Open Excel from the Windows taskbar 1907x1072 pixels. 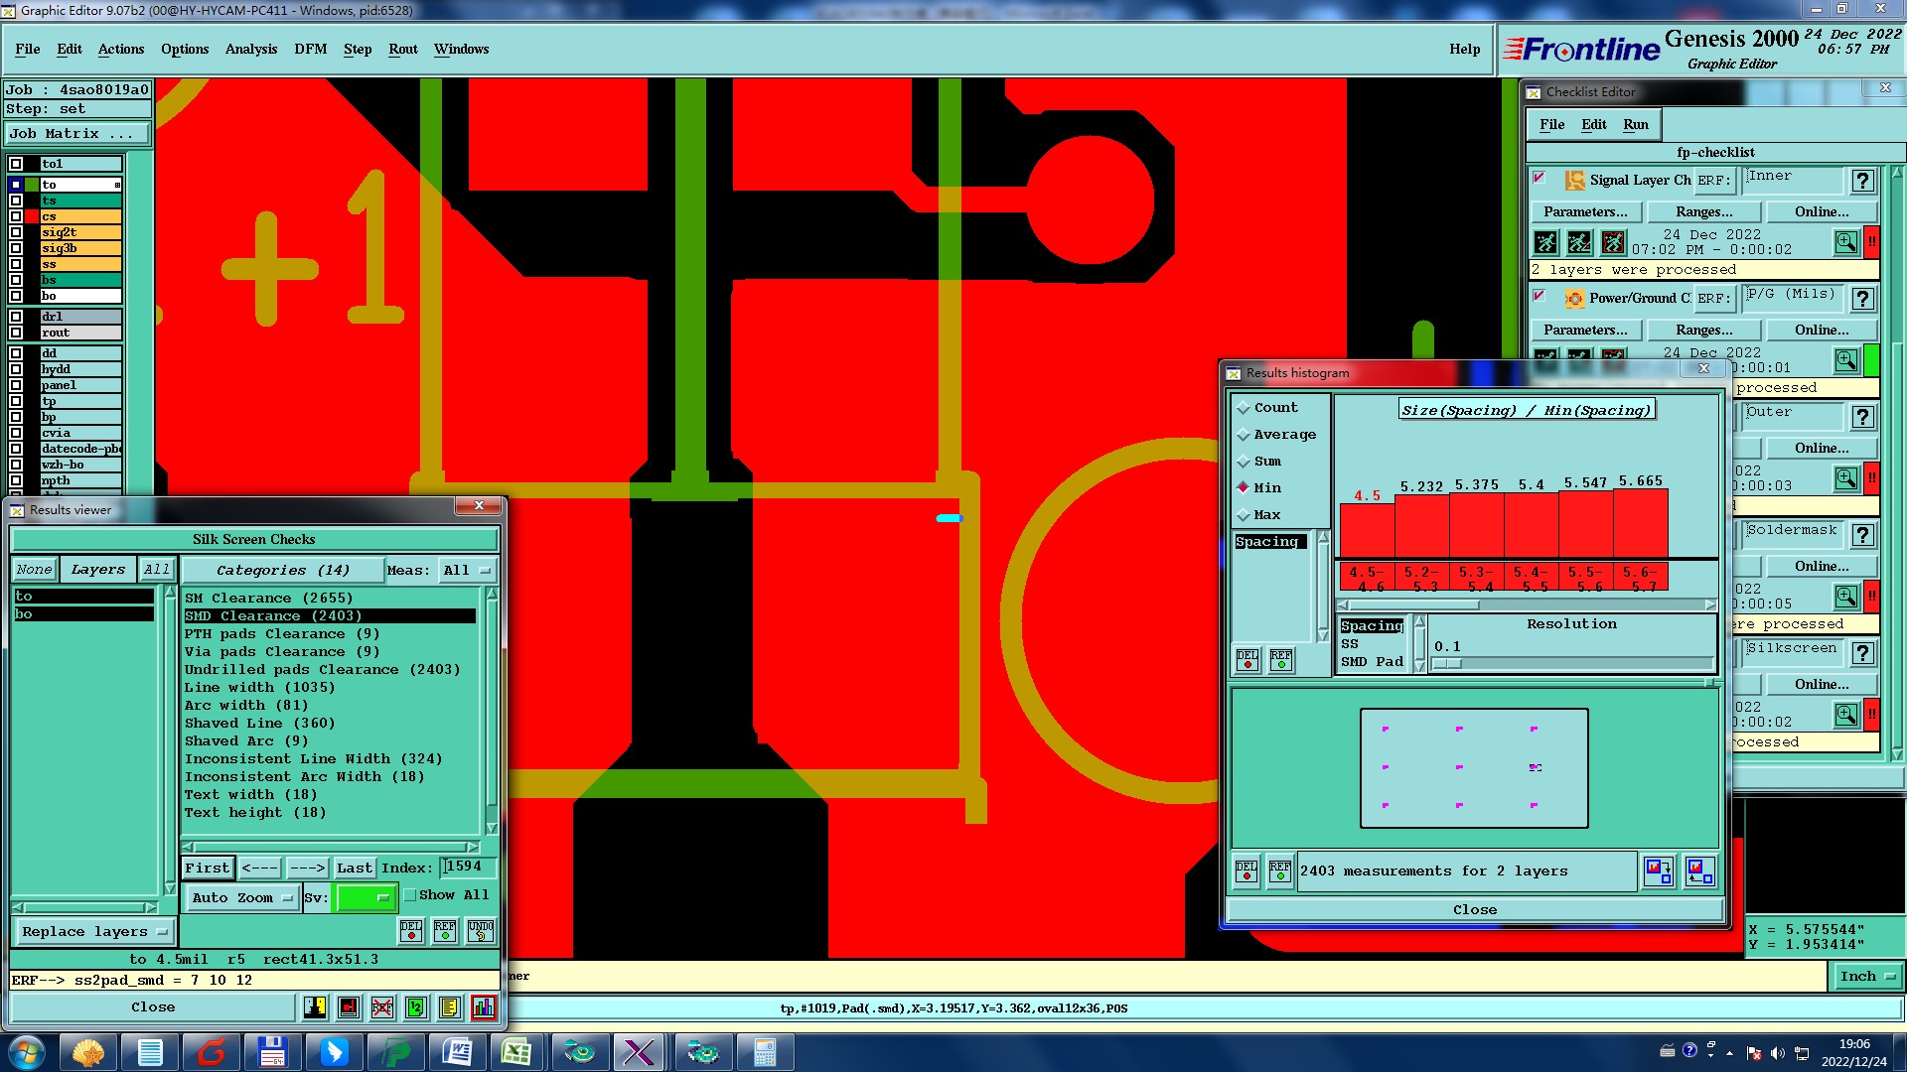click(516, 1052)
